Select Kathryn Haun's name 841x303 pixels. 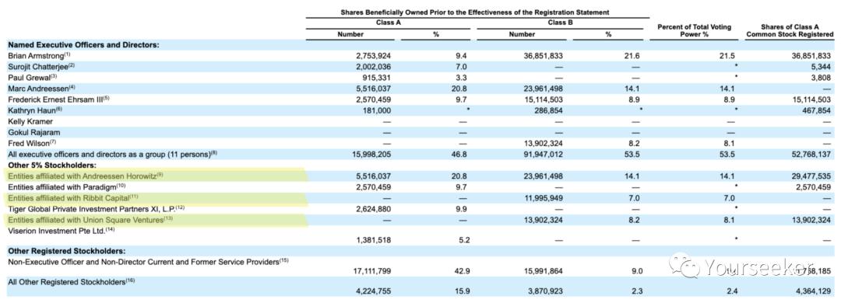[x=35, y=110]
